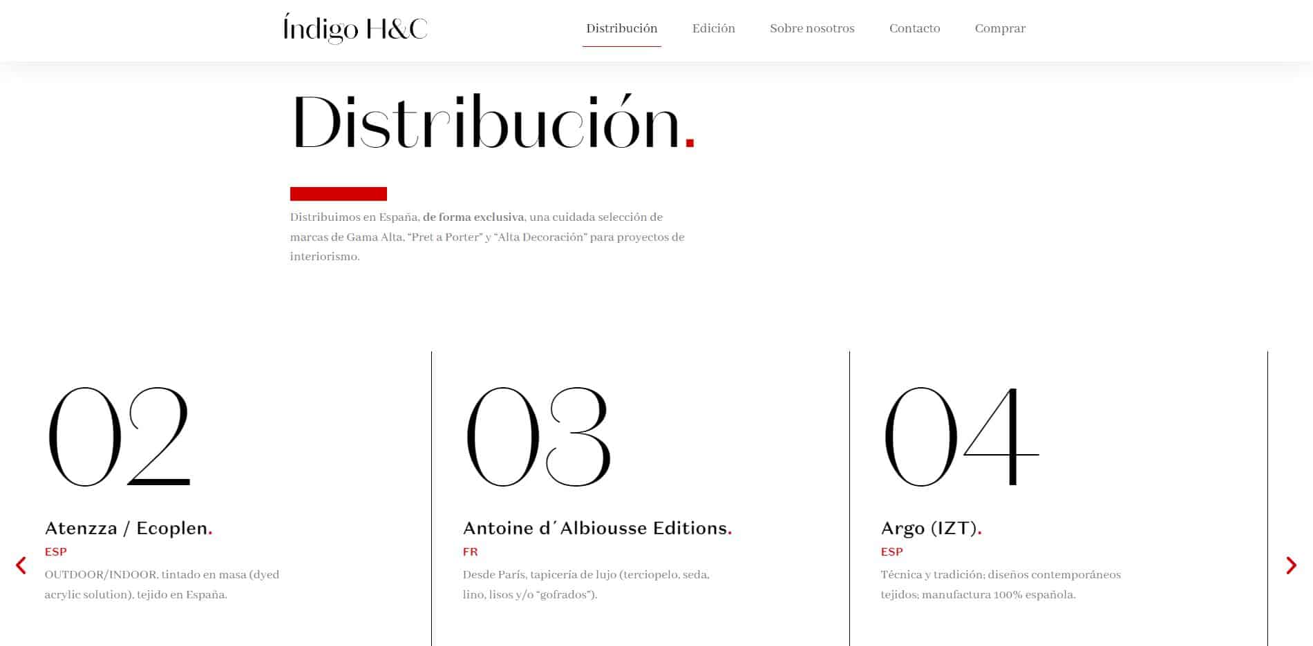Viewport: 1313px width, 646px height.
Task: Click the ESP label under Argo (IZT)
Action: tap(891, 551)
